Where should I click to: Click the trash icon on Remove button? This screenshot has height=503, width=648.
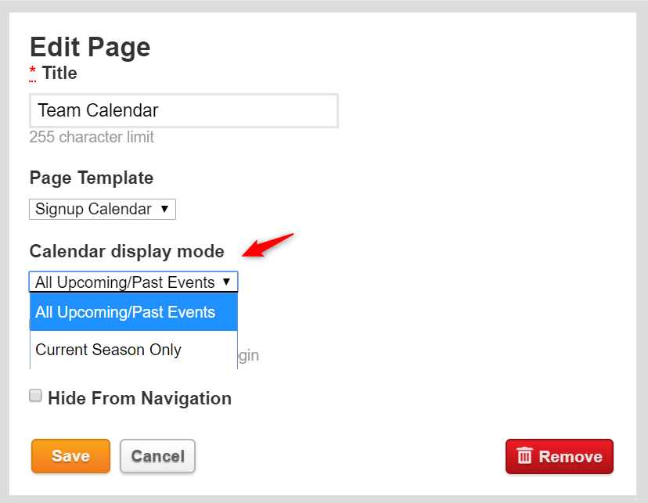click(524, 456)
